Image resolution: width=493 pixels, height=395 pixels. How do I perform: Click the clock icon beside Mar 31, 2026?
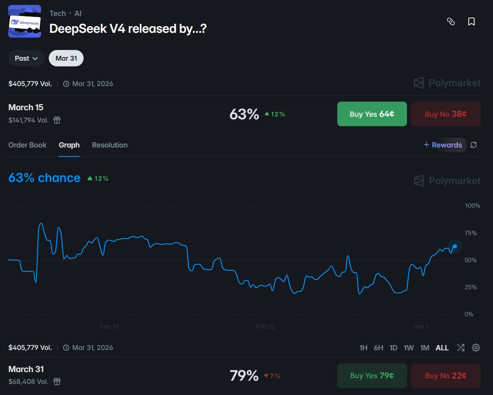(x=66, y=84)
